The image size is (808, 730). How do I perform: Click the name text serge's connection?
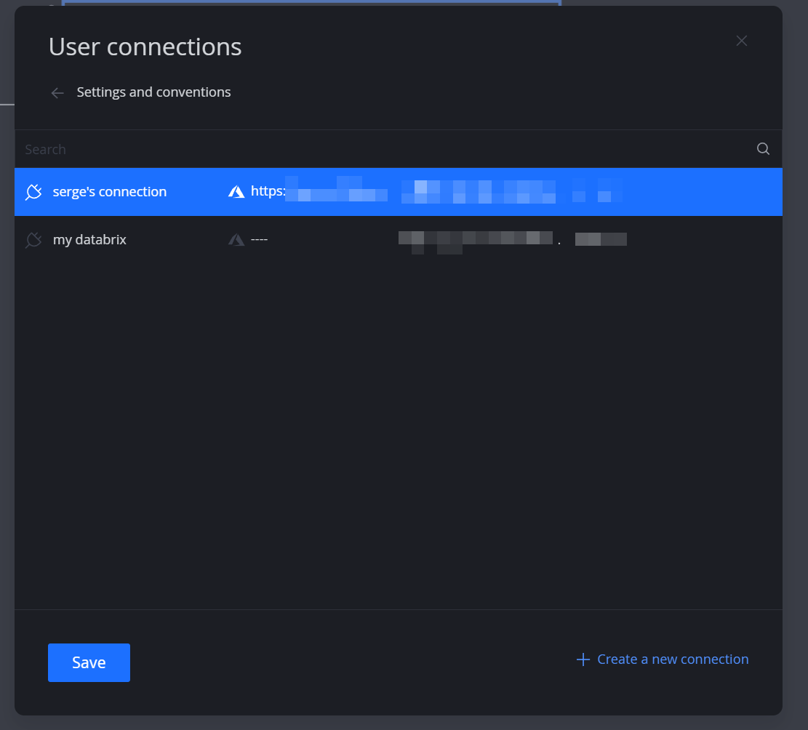click(x=109, y=191)
